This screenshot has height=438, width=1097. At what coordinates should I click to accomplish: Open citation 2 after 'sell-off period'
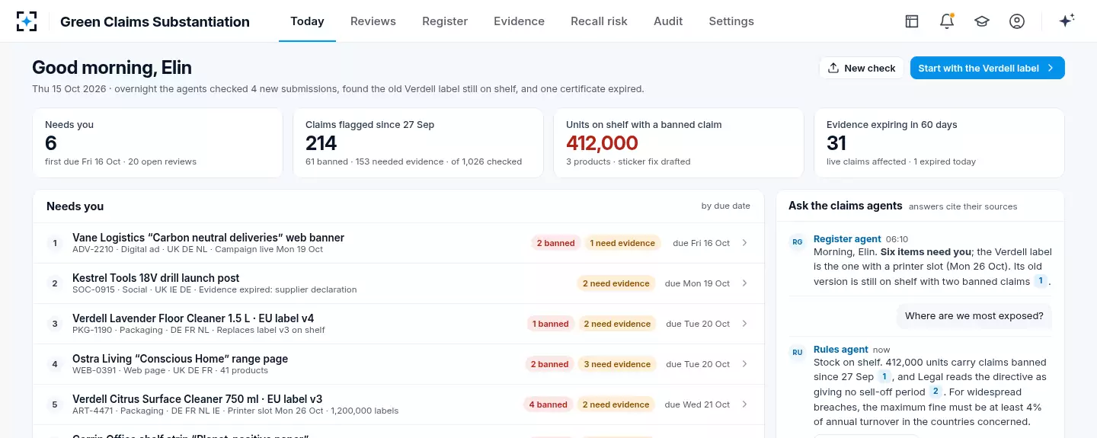click(935, 392)
